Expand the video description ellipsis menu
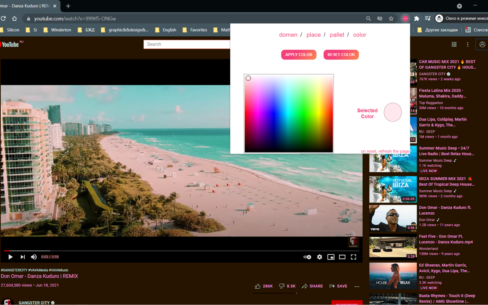488x305 pixels. [x=356, y=286]
